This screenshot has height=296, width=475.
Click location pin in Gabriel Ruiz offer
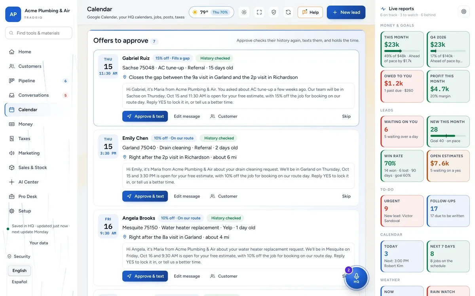click(x=125, y=77)
